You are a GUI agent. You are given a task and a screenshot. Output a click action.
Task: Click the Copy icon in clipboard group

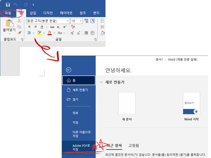tap(19, 27)
